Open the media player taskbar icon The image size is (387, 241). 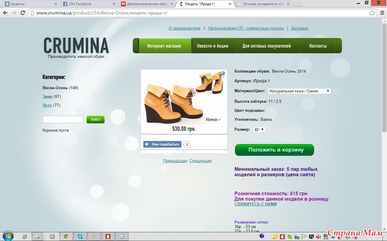[x=52, y=237]
